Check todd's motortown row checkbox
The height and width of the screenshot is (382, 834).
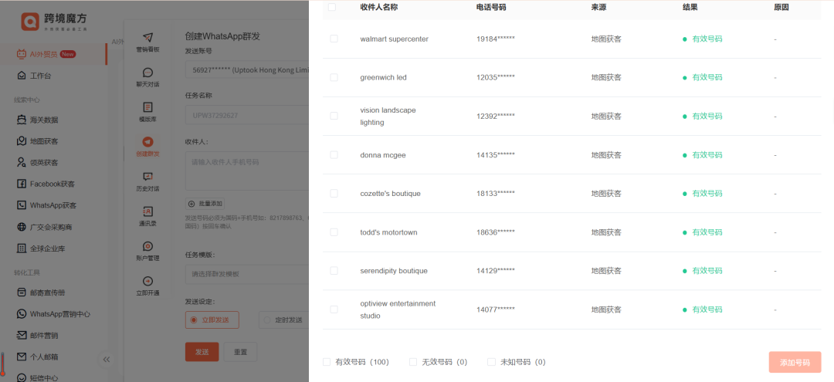coord(334,232)
